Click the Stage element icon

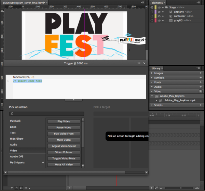click(x=166, y=7)
